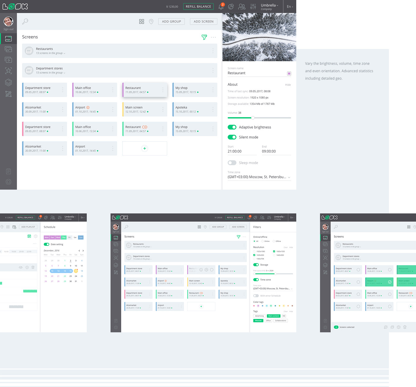Open equalizer settings icon in header
This screenshot has height=387, width=416.
coord(253,7)
